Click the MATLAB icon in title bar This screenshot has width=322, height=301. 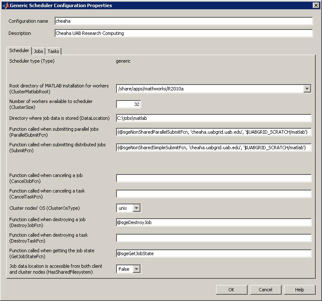[x=5, y=5]
